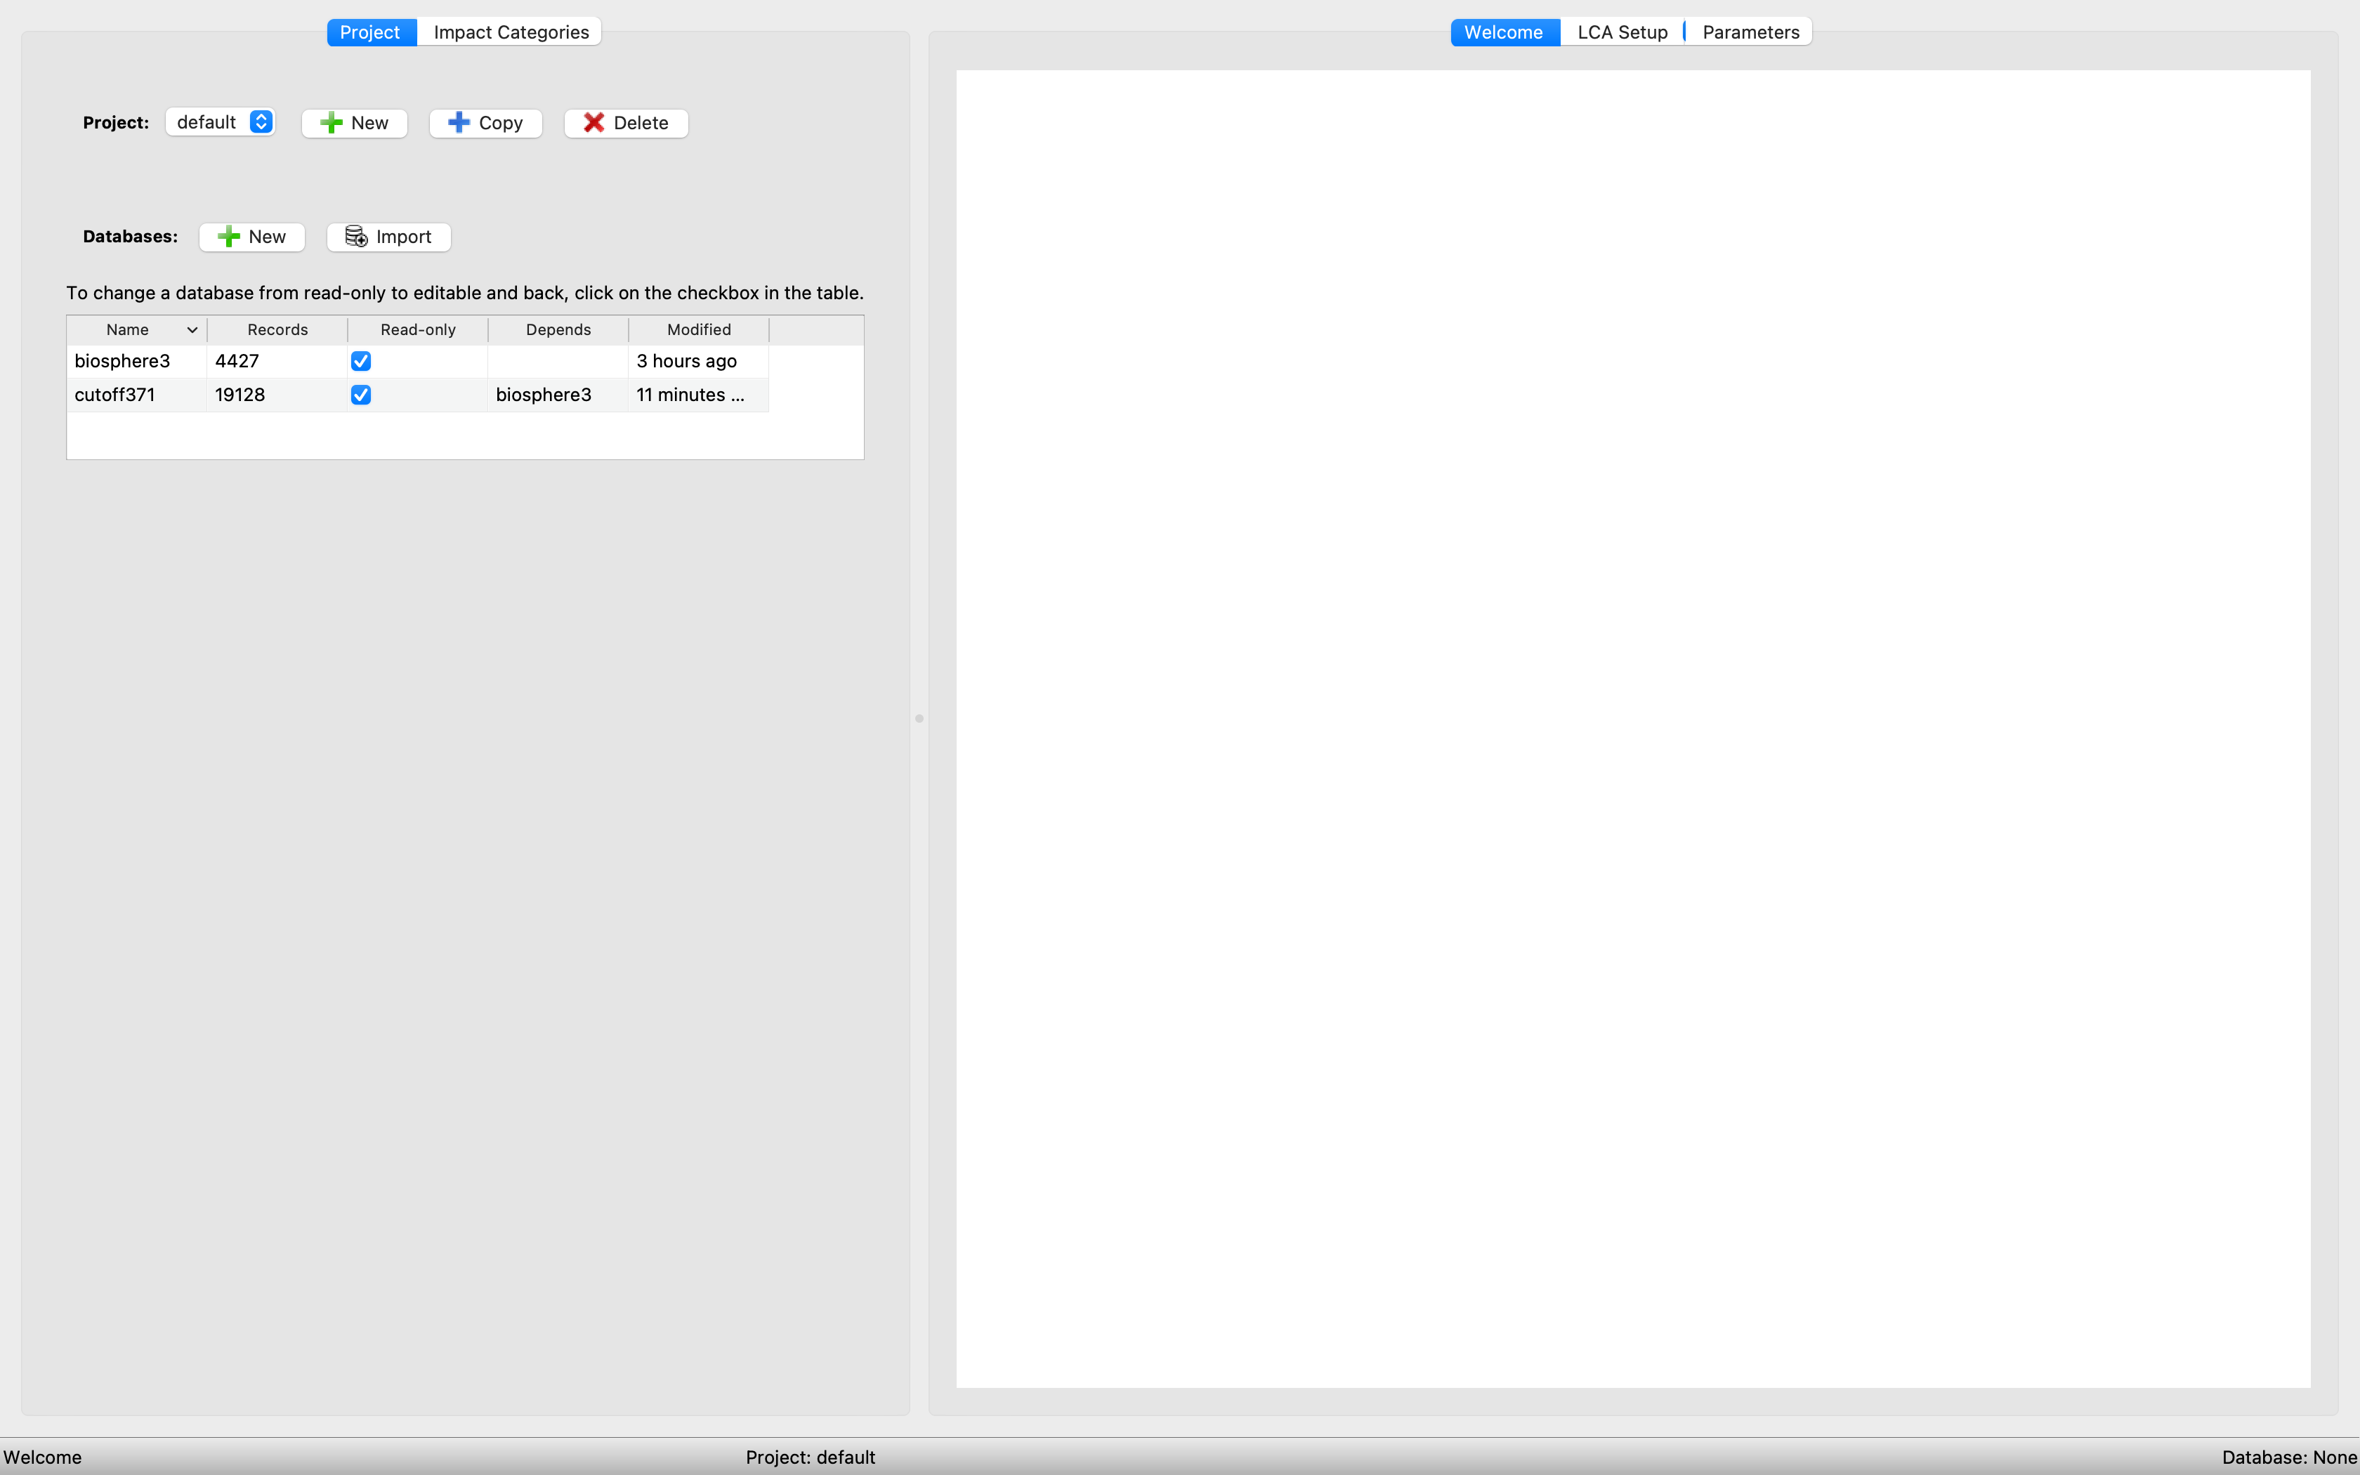Open the Project selector dropdown
2360x1475 pixels.
221,122
